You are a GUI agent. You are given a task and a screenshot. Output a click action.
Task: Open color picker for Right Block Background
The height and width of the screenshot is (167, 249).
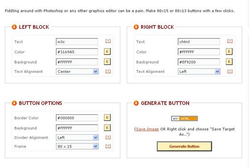click(229, 61)
